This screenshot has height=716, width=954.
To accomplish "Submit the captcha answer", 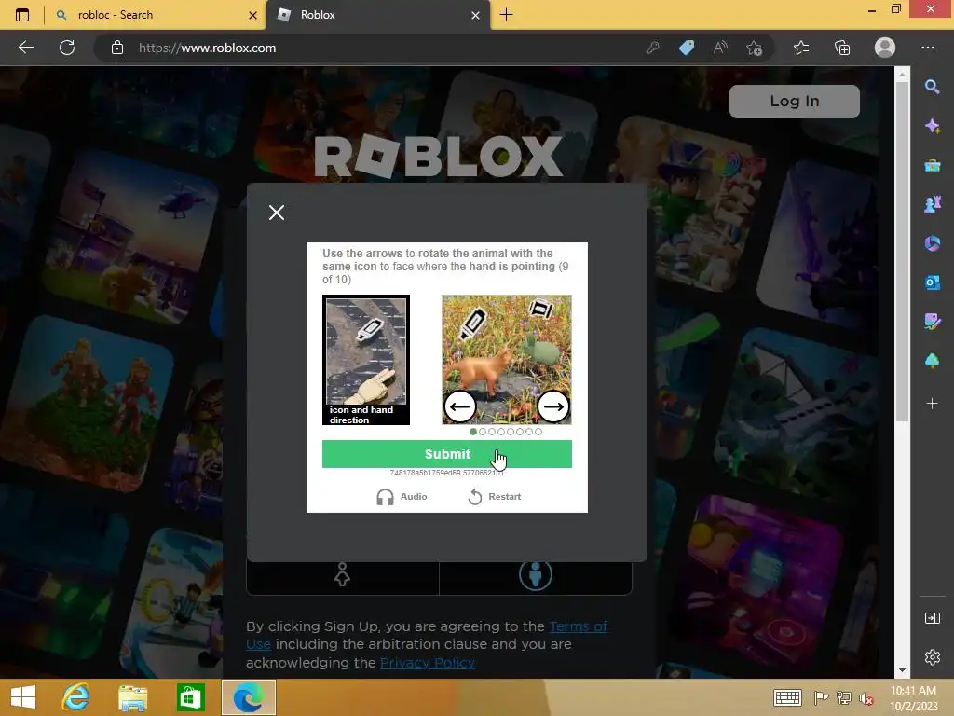I will pos(447,454).
